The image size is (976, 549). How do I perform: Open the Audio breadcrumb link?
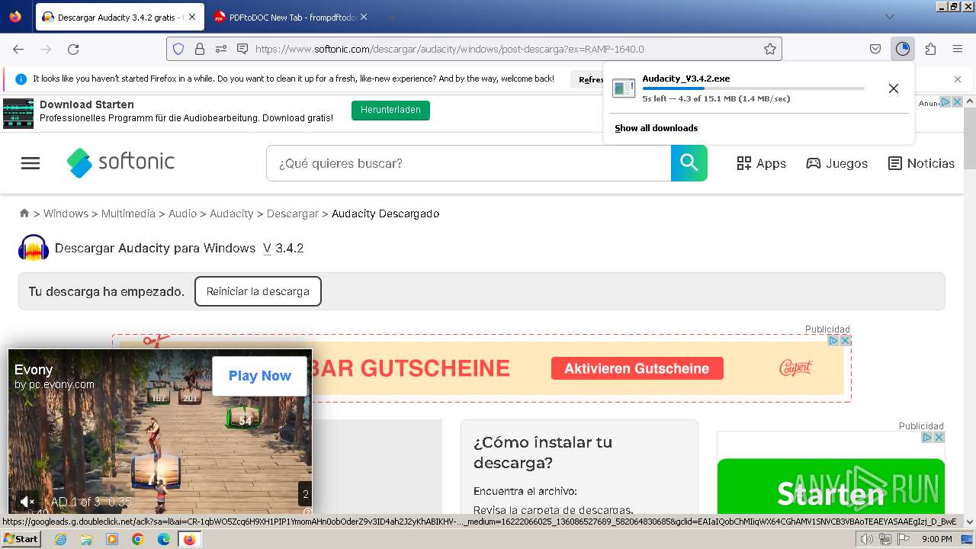pyautogui.click(x=182, y=213)
